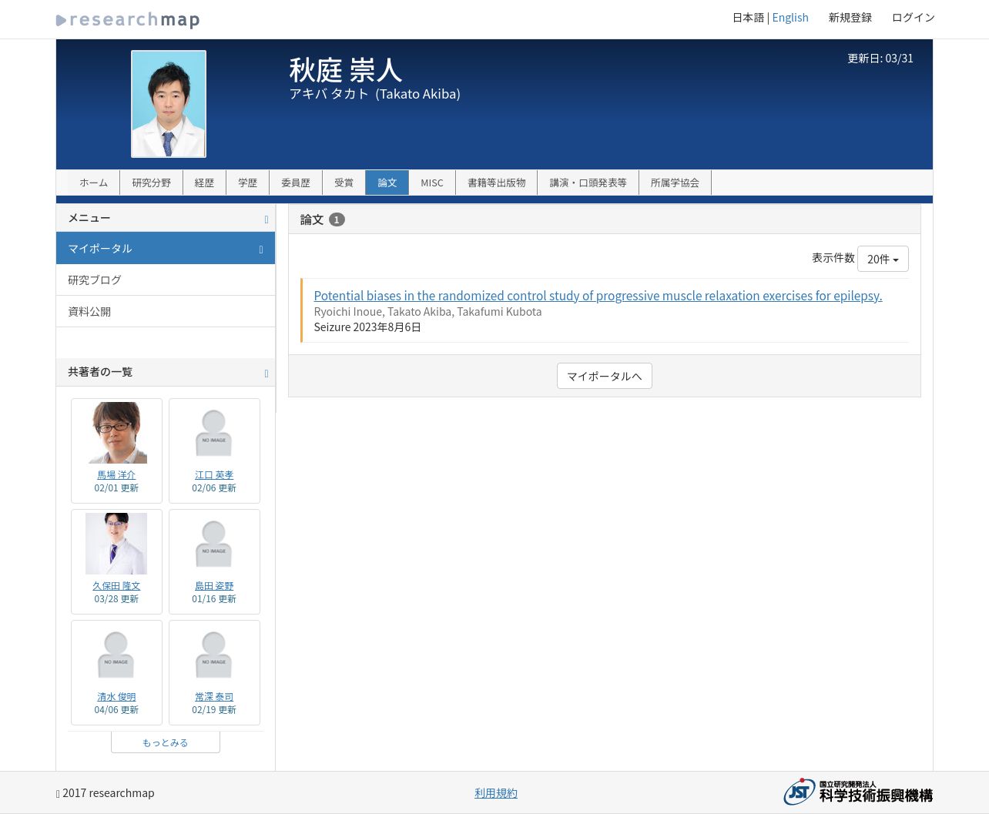The height and width of the screenshot is (814, 989).
Task: Open 清水 俊明 coauthor name link
Action: click(116, 697)
